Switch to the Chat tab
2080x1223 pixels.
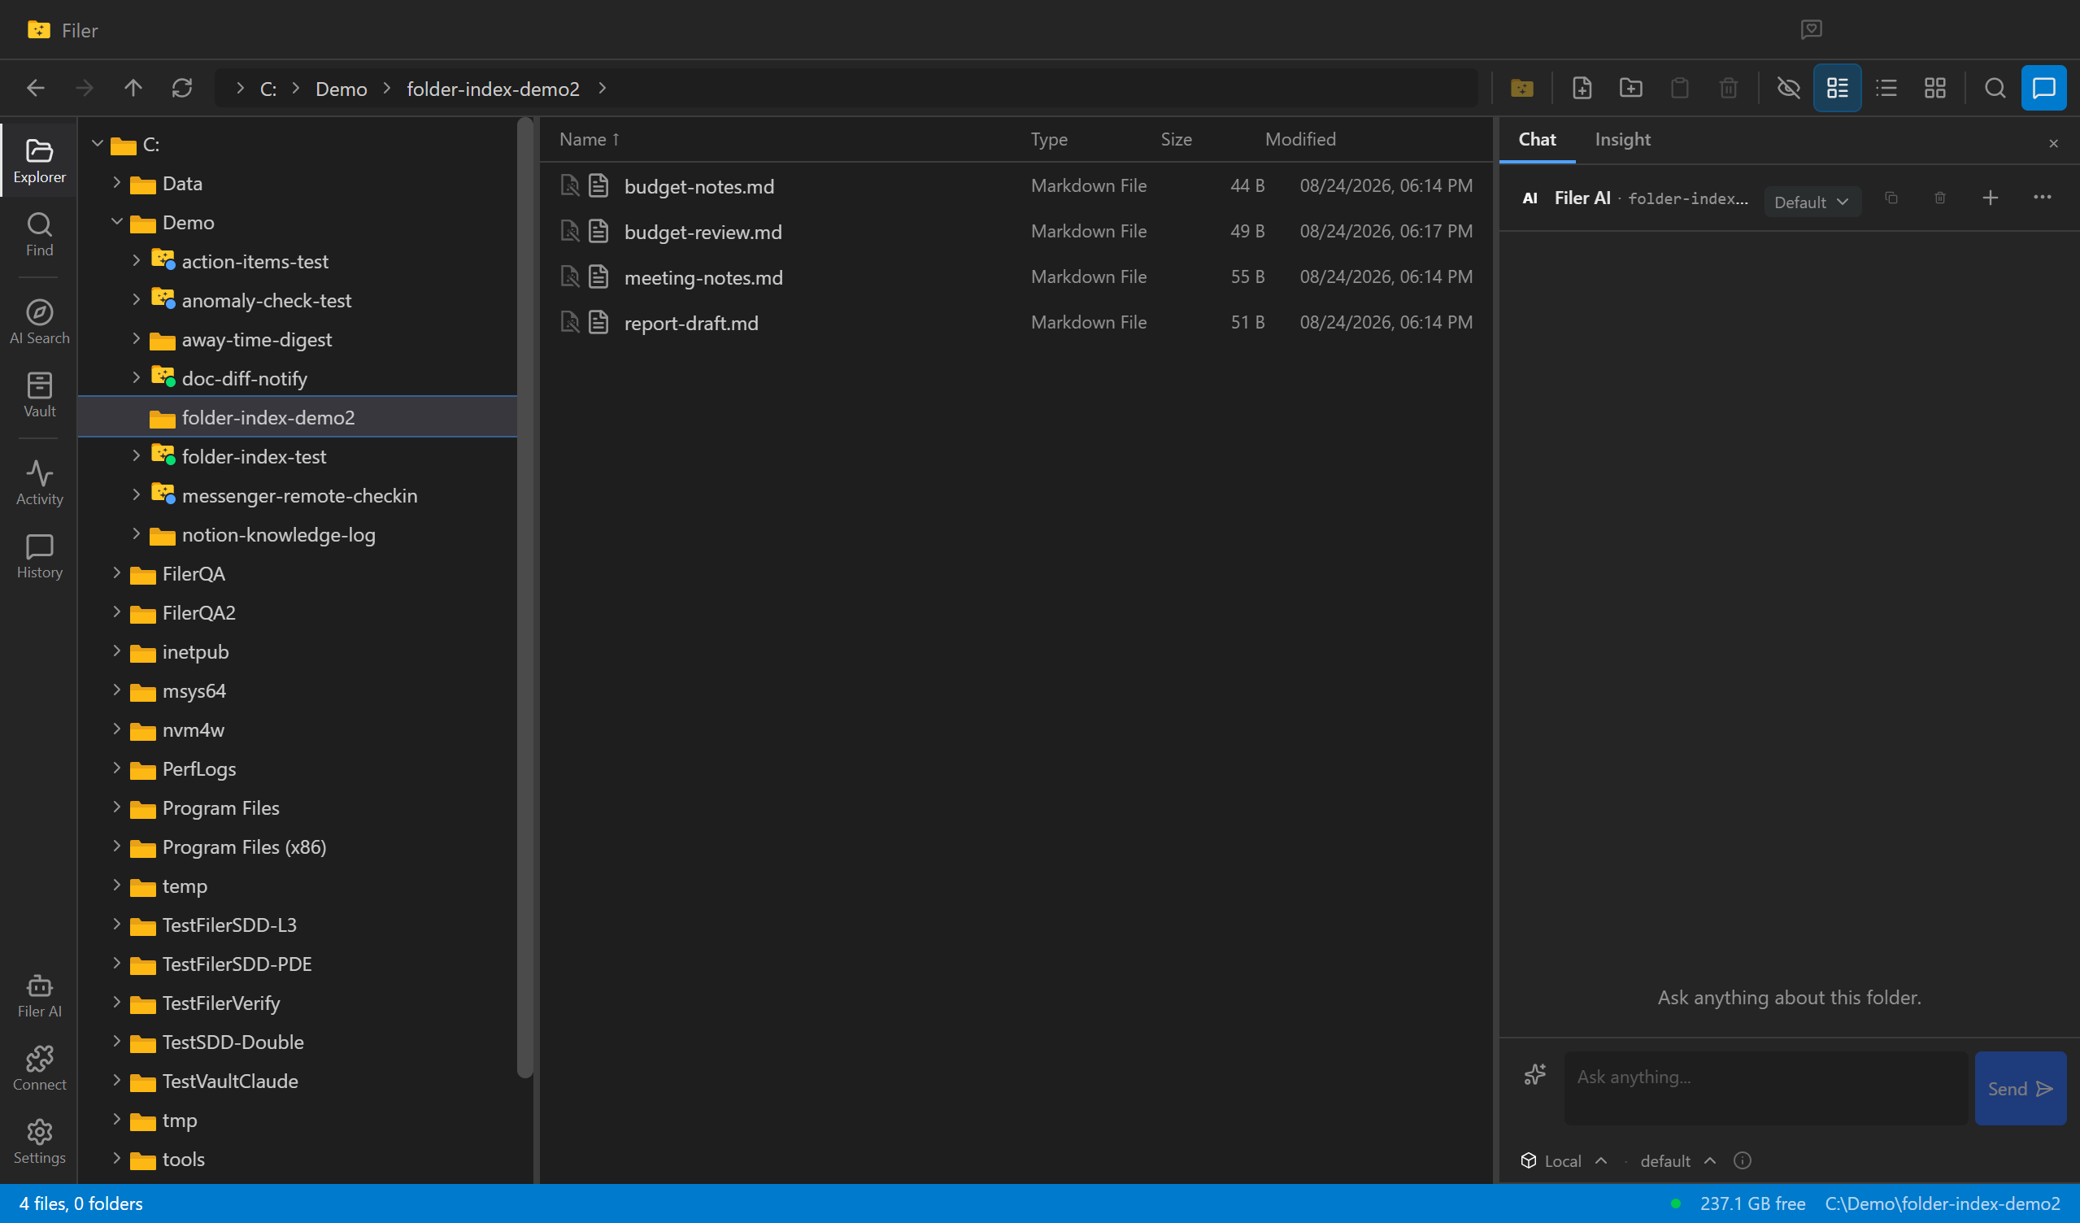(1537, 140)
